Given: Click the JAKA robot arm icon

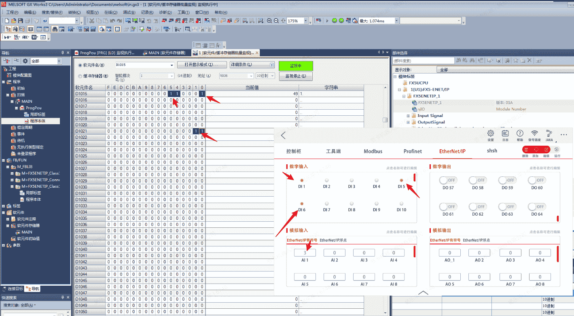Looking at the screenshot, I should [x=549, y=134].
